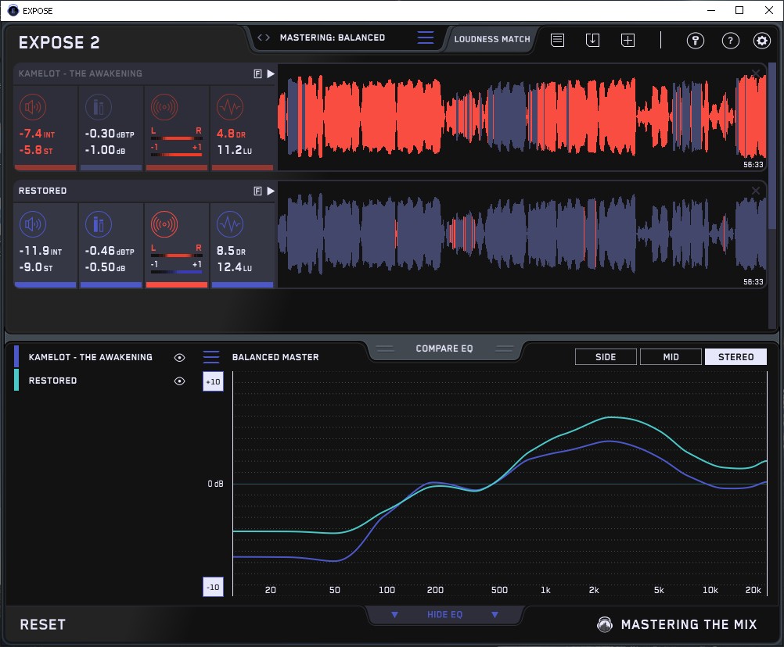The height and width of the screenshot is (647, 784).
Task: Click peak meter icon on Restored track
Action: 99,224
